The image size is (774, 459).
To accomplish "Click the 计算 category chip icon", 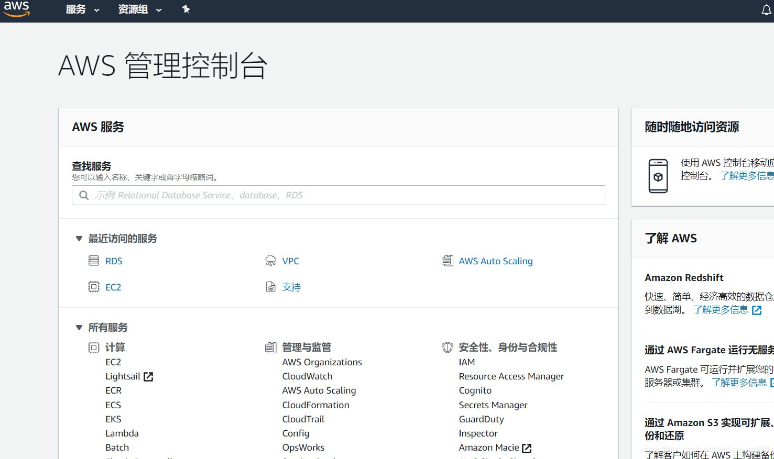I will (x=94, y=348).
